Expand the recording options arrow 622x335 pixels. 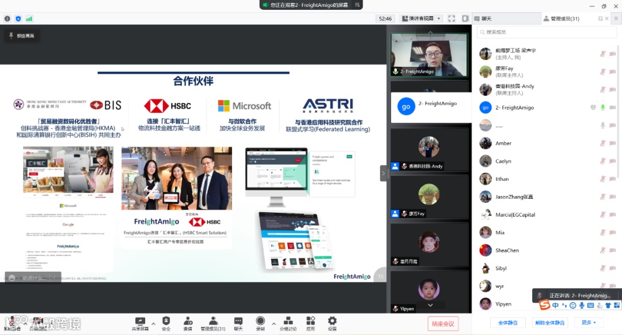coord(274,324)
